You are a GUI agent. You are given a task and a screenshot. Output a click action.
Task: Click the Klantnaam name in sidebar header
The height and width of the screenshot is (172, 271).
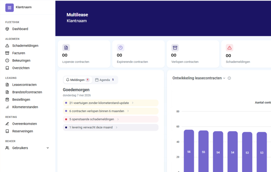click(24, 7)
